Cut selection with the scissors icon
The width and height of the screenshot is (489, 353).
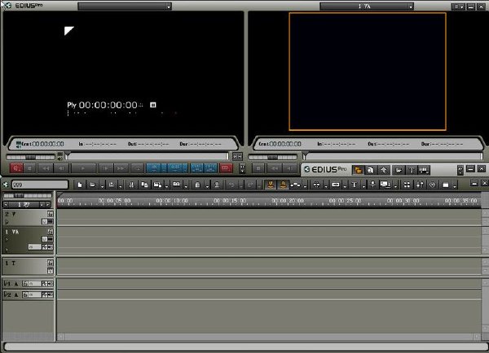[131, 185]
